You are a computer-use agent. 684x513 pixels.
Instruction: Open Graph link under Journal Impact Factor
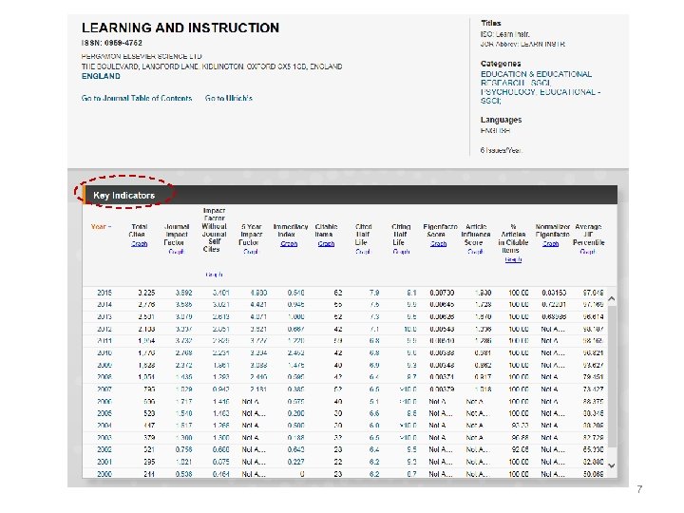[x=177, y=252]
